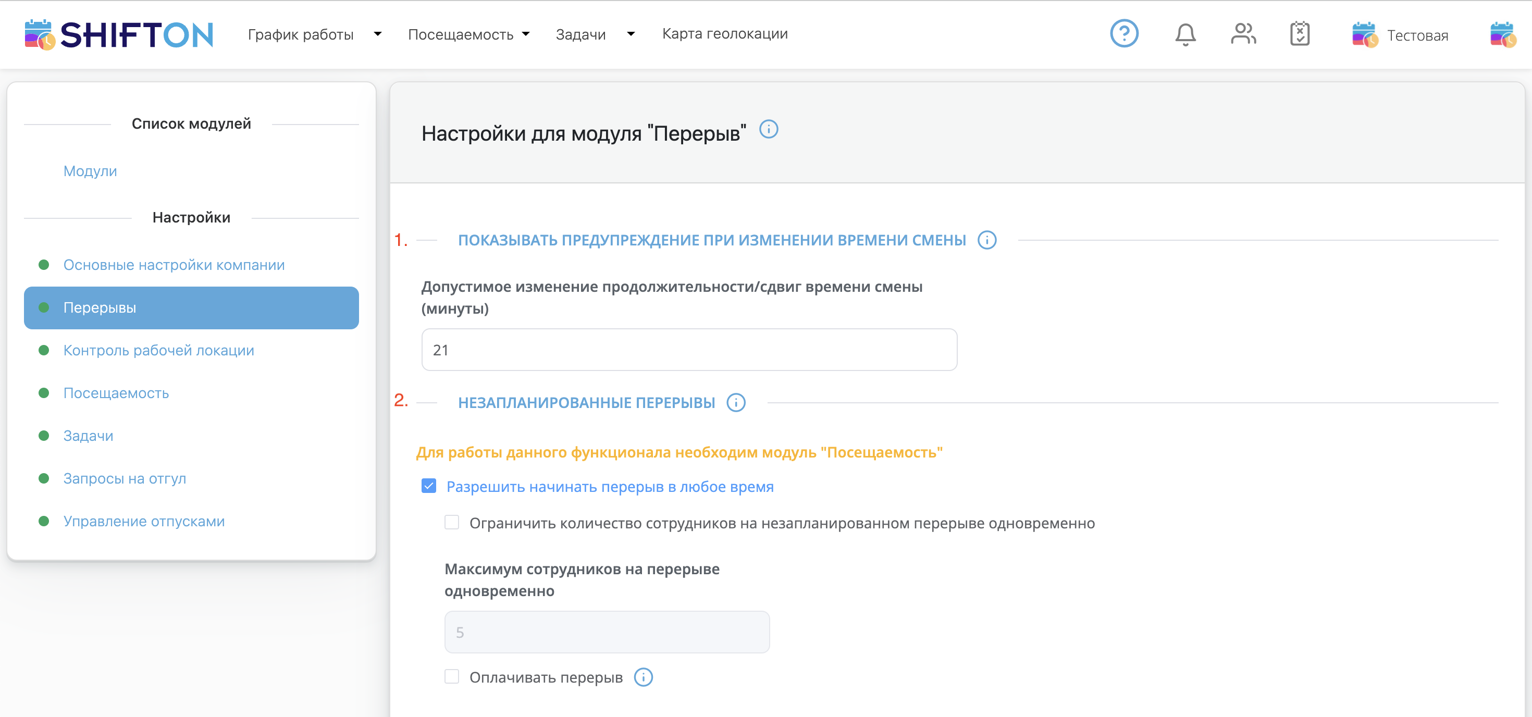Check the Оплачивать перерыв checkbox
The width and height of the screenshot is (1532, 717).
(451, 676)
